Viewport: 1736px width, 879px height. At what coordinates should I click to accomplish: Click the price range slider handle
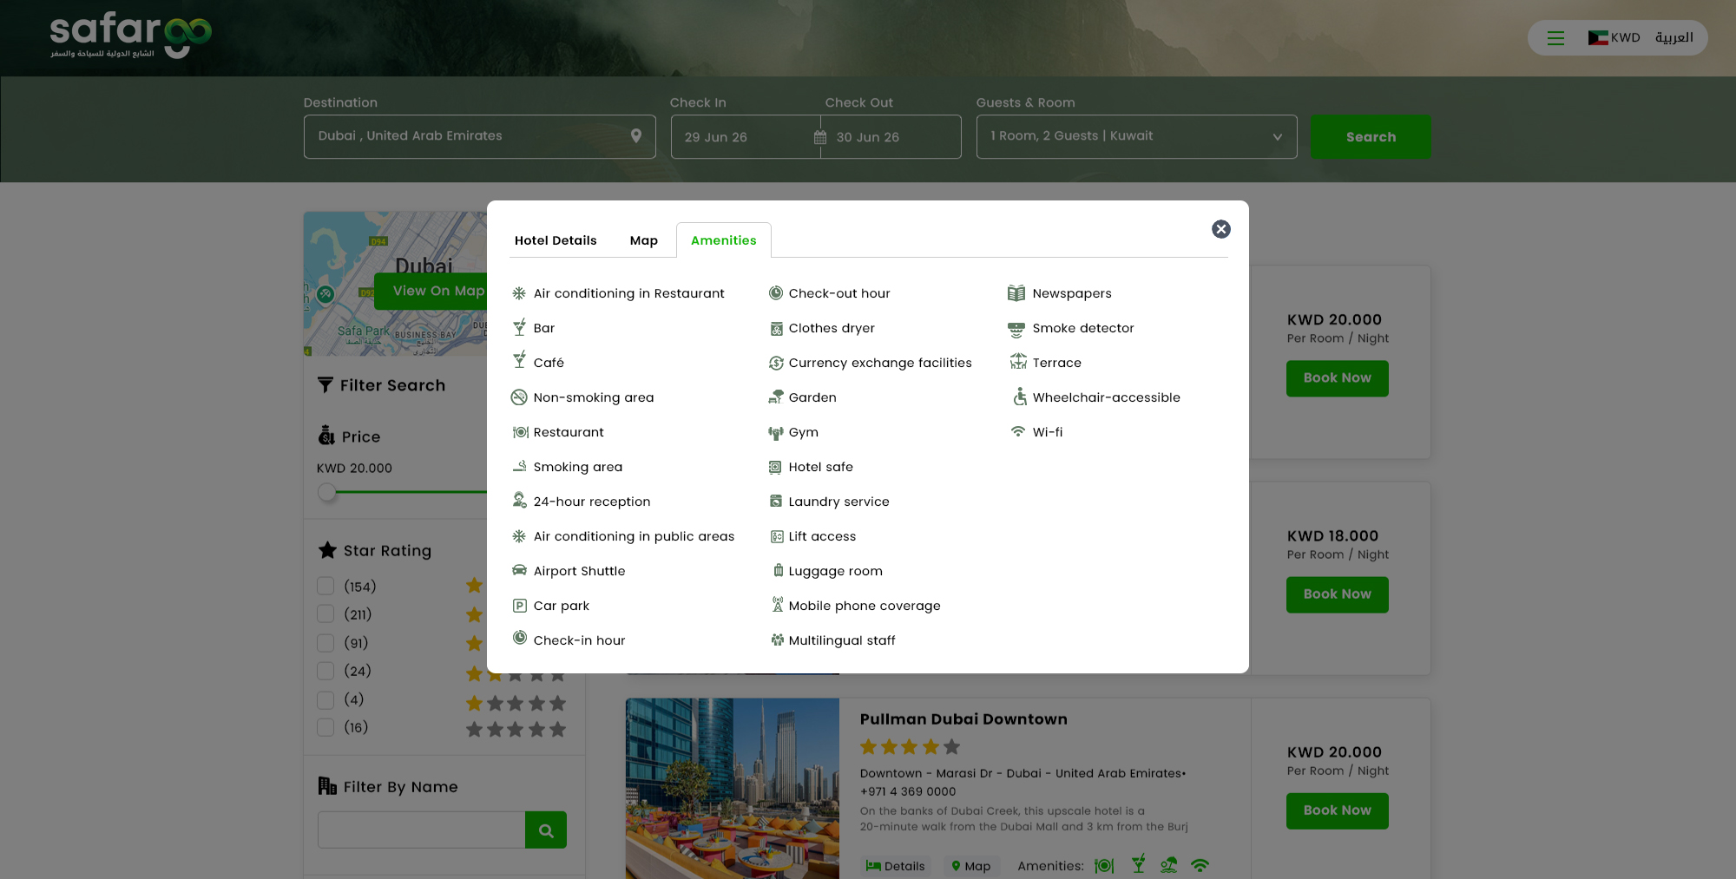pos(327,493)
